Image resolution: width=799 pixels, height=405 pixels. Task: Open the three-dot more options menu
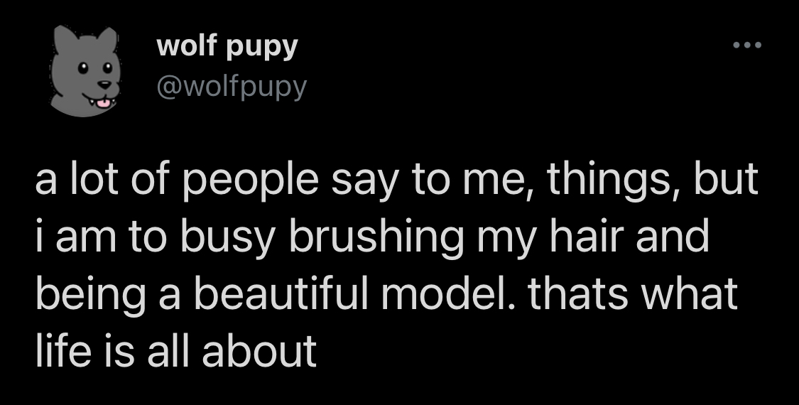[x=747, y=48]
